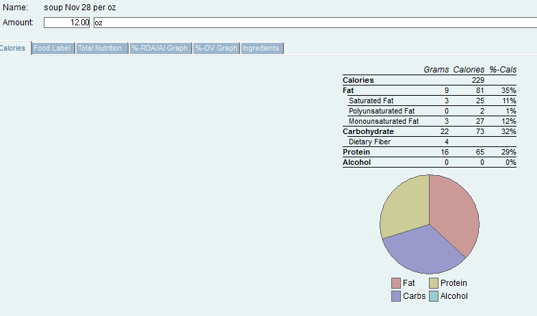Open the Total Nutrition tab
Viewport: 537px width, 316px height.
click(100, 49)
